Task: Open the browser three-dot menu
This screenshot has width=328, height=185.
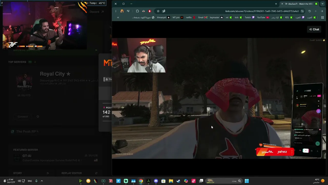Action: click(116, 11)
